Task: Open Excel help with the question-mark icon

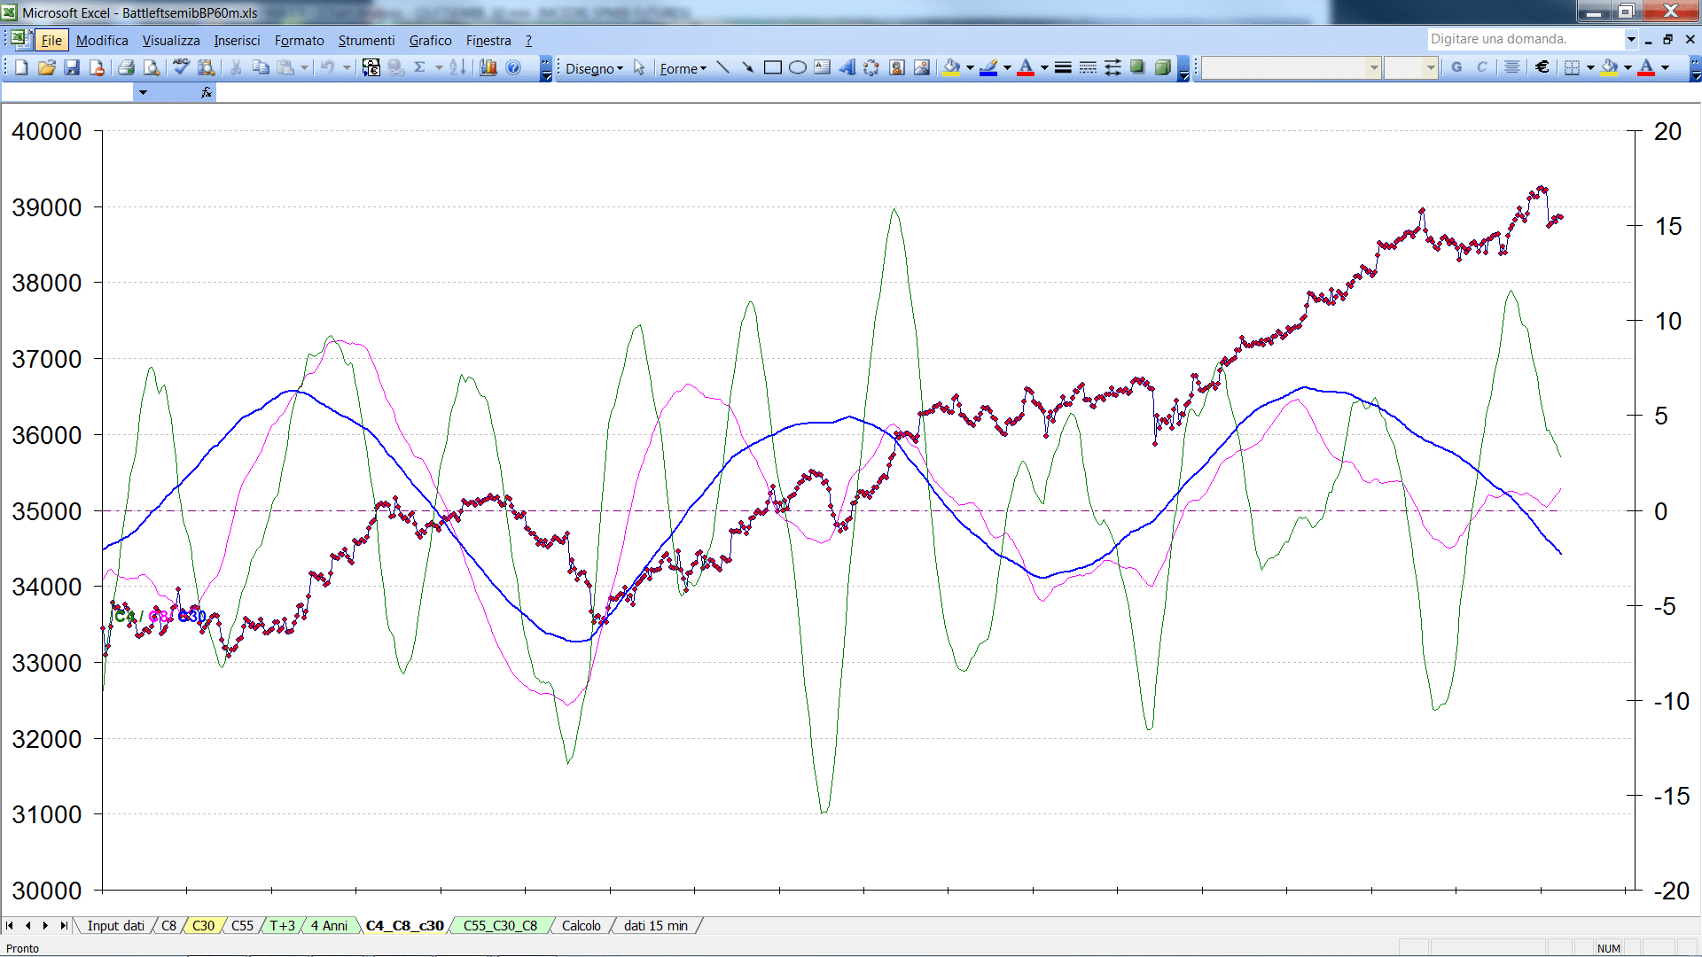Action: (513, 67)
